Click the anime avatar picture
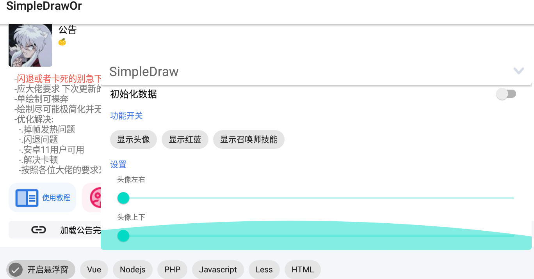 (30, 45)
